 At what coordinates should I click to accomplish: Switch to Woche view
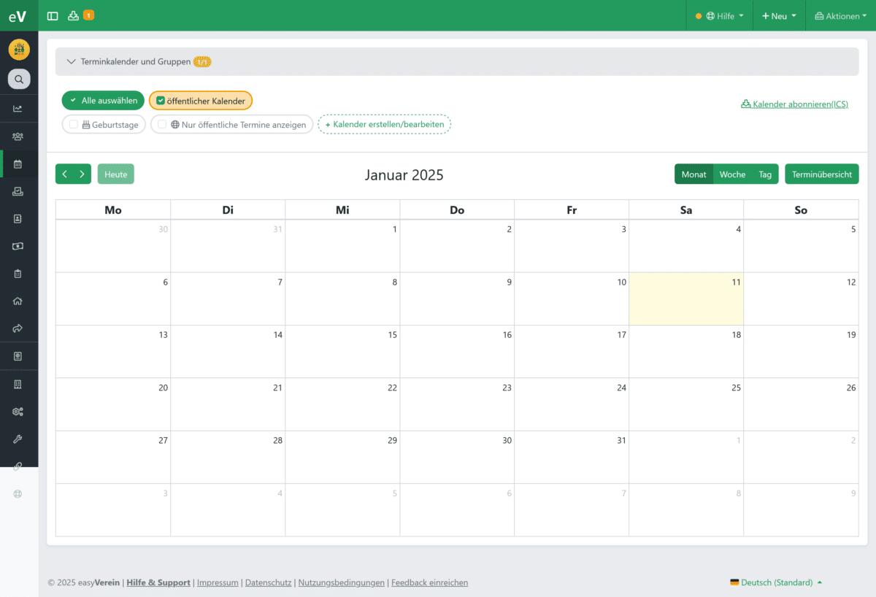732,174
